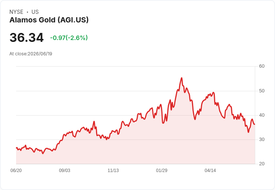Click the 06/20 date axis label
The height and width of the screenshot is (190, 275).
[x=16, y=171]
